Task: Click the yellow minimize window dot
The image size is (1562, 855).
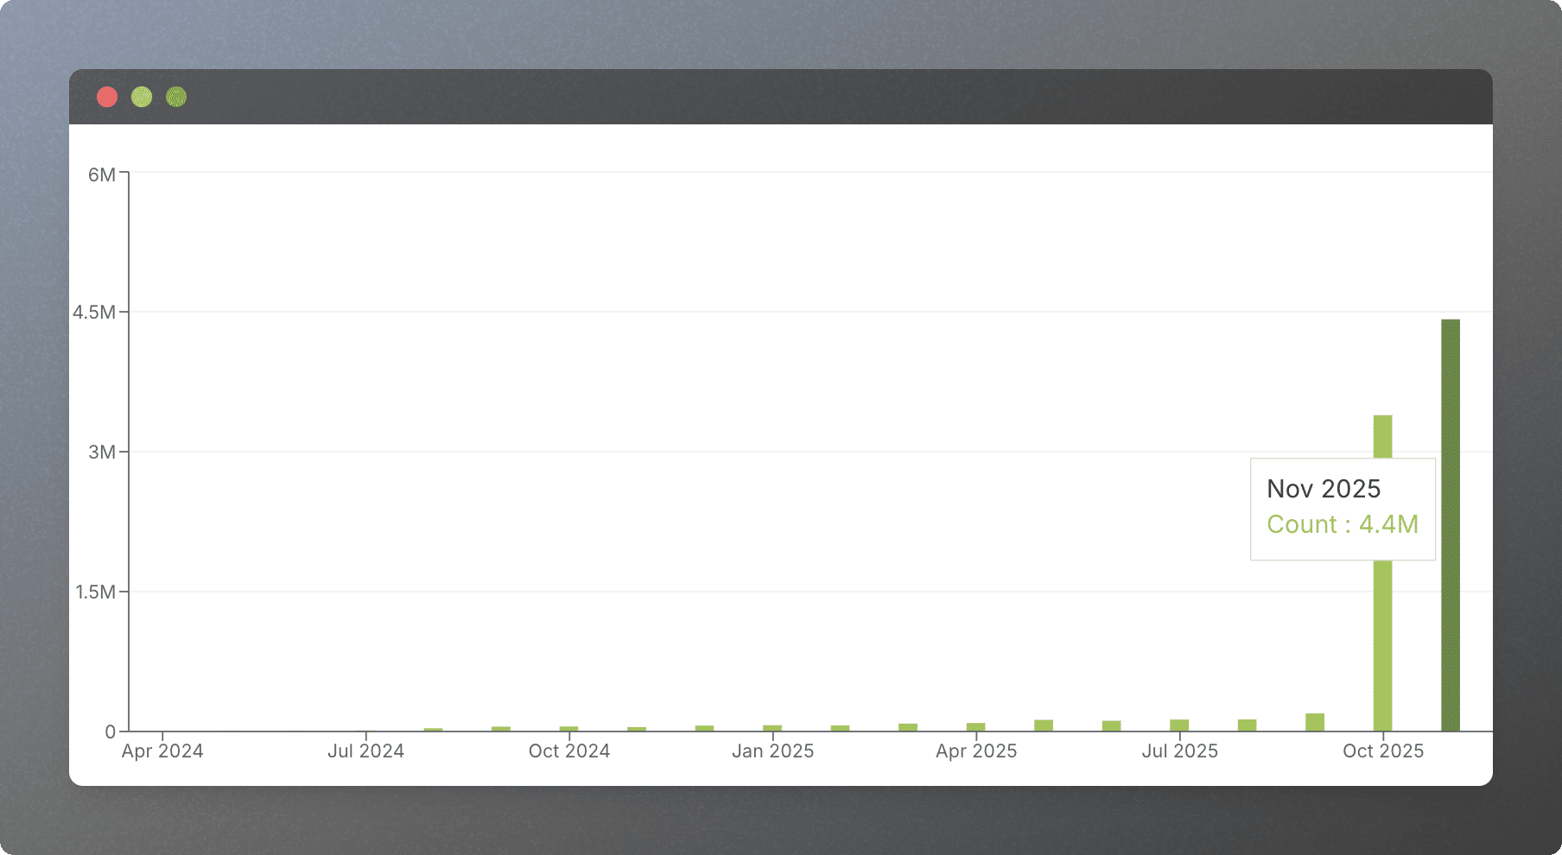Action: click(142, 97)
